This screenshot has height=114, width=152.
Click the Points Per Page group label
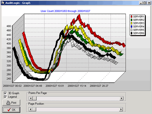pyautogui.click(x=38, y=93)
